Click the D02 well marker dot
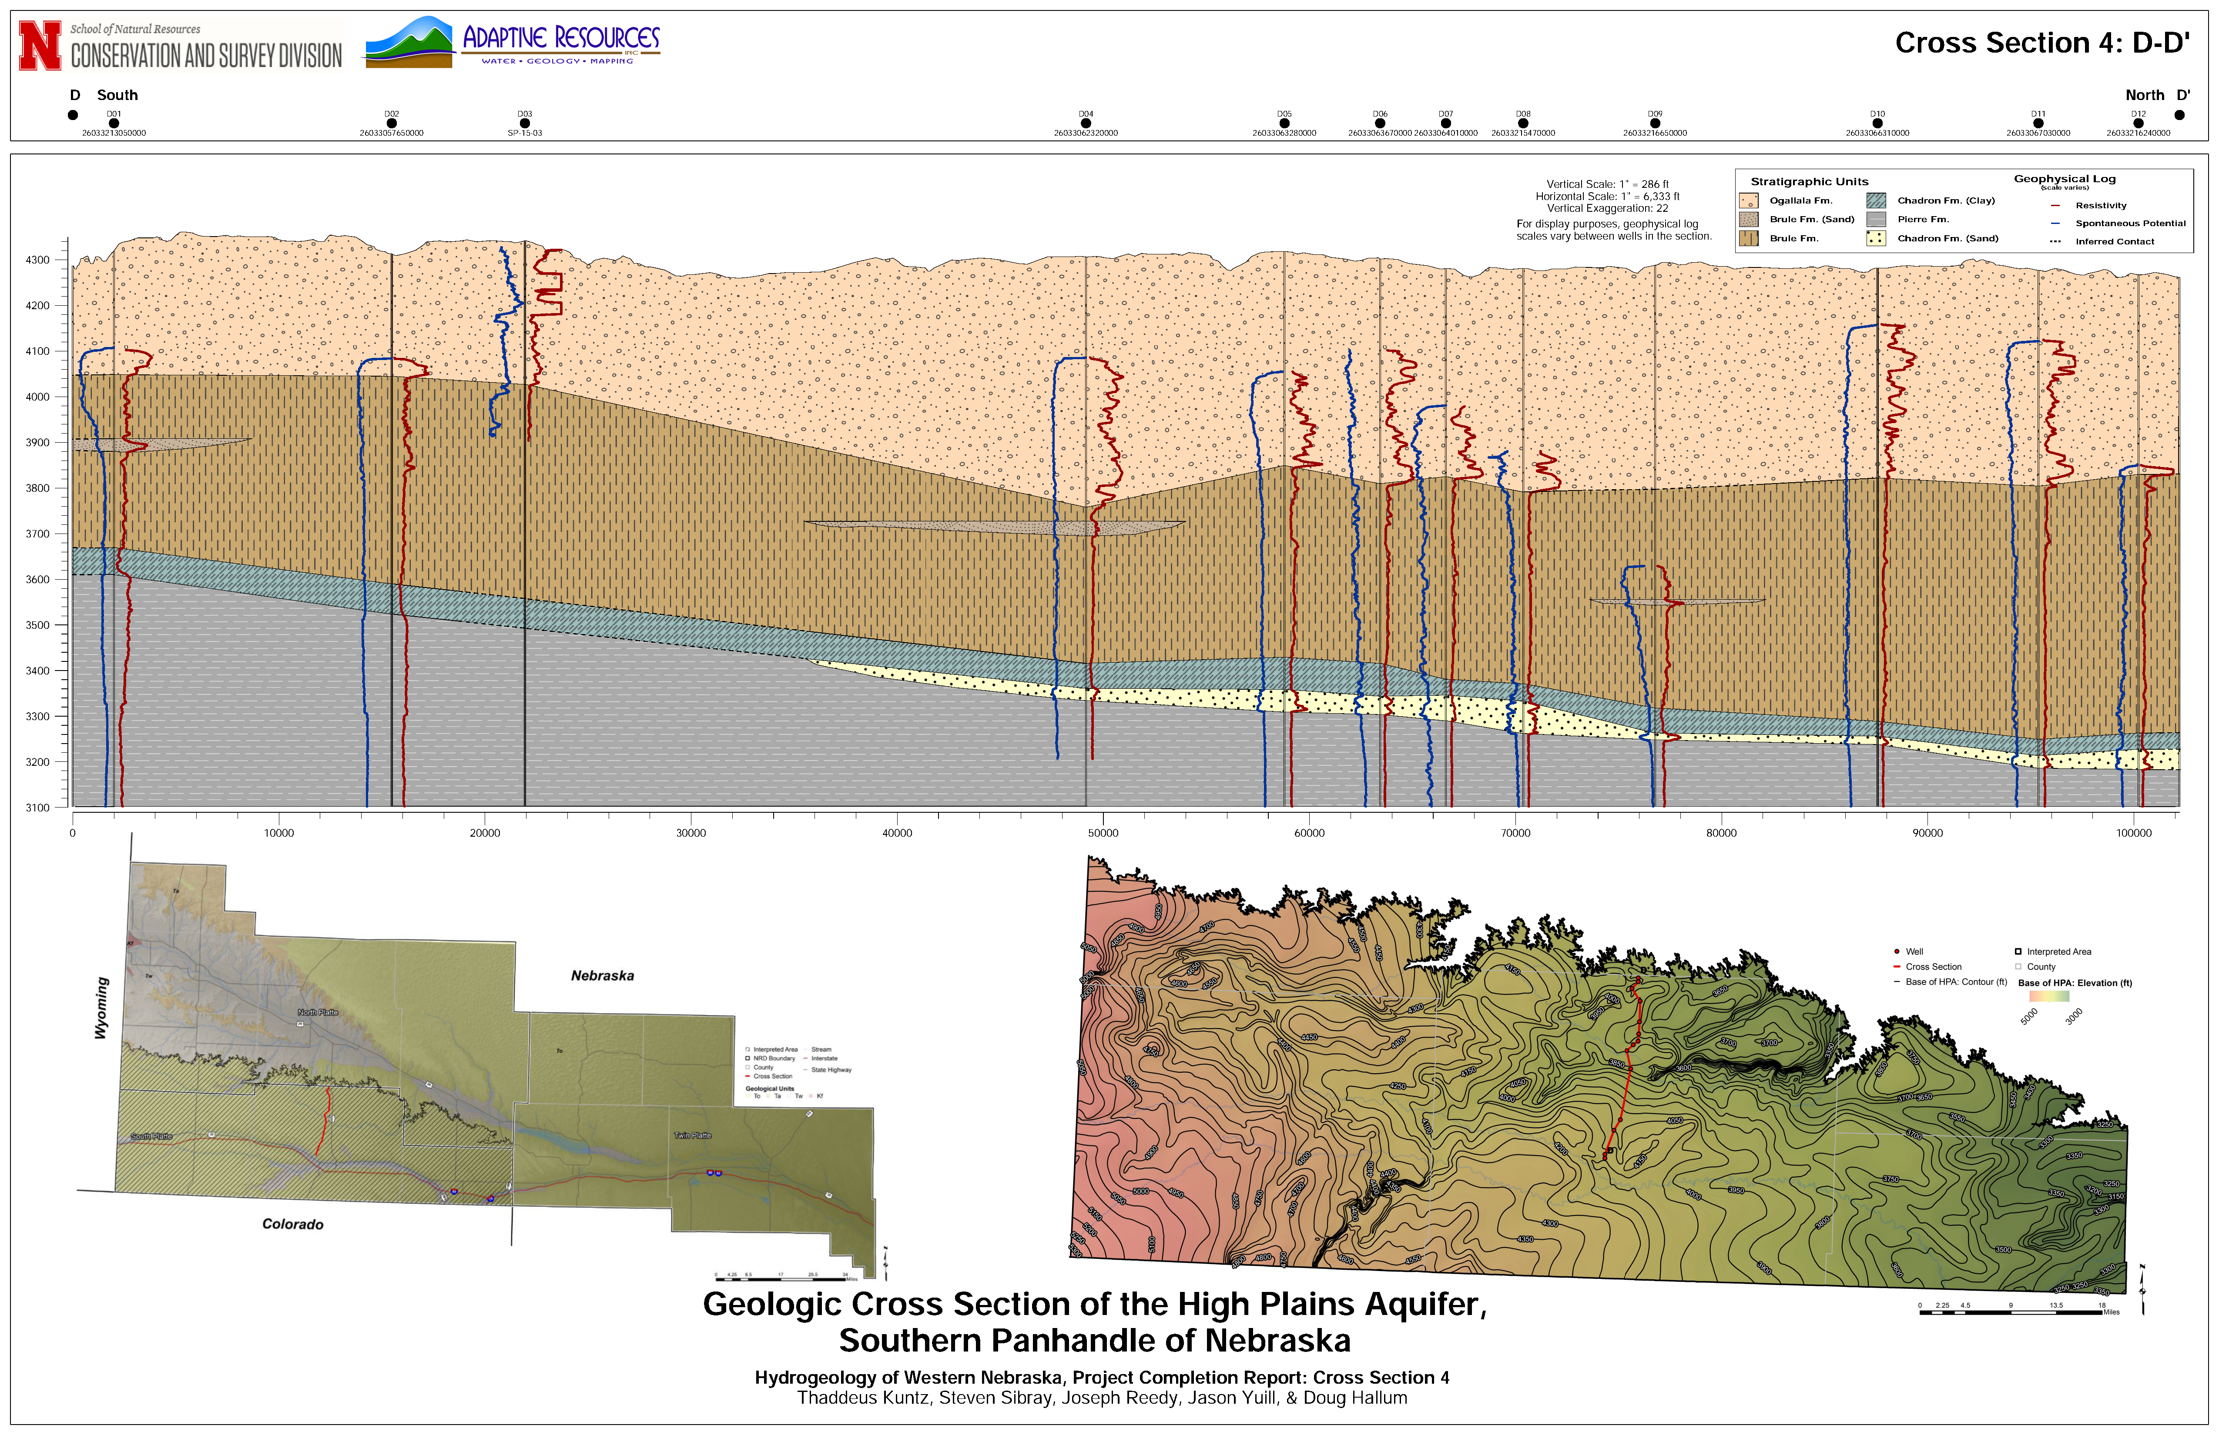Image resolution: width=2219 pixels, height=1435 pixels. coord(392,123)
